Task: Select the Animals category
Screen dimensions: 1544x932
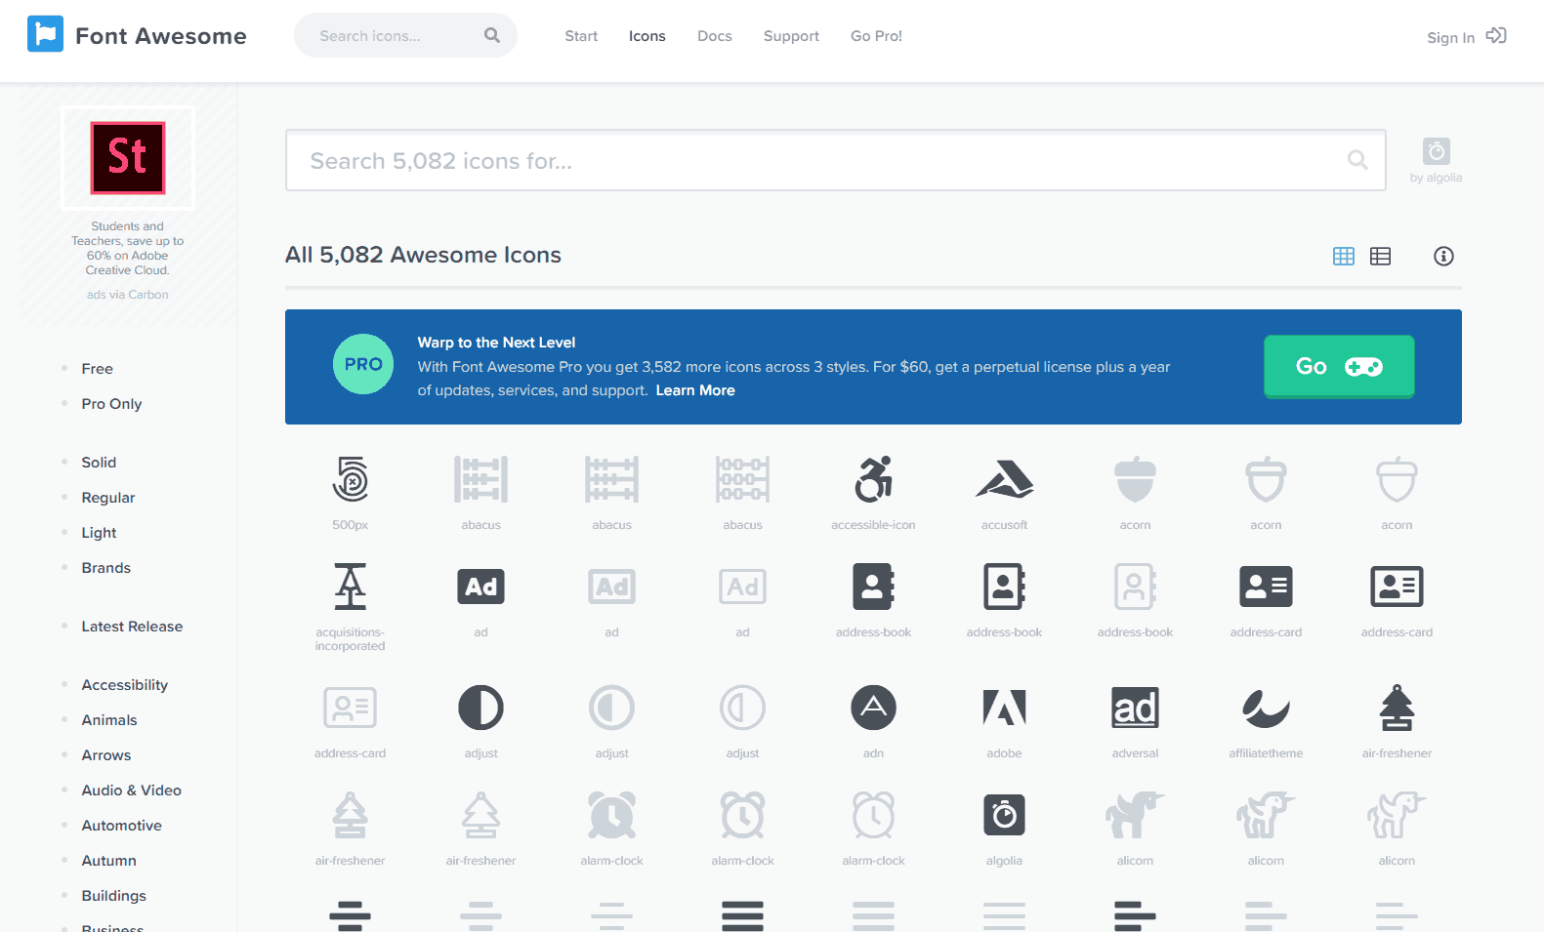Action: pyautogui.click(x=108, y=720)
